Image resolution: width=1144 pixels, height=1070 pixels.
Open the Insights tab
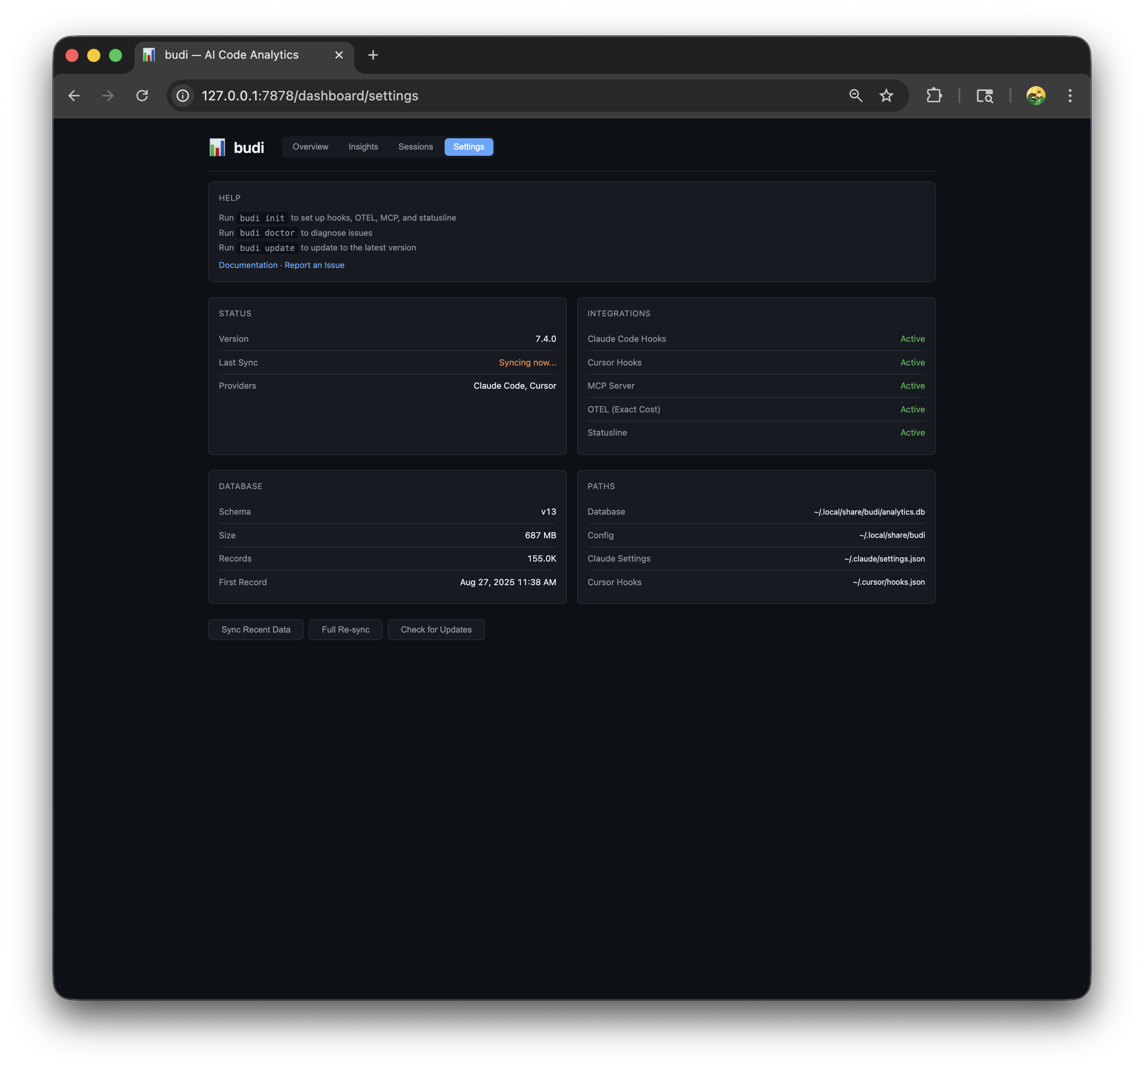(363, 147)
